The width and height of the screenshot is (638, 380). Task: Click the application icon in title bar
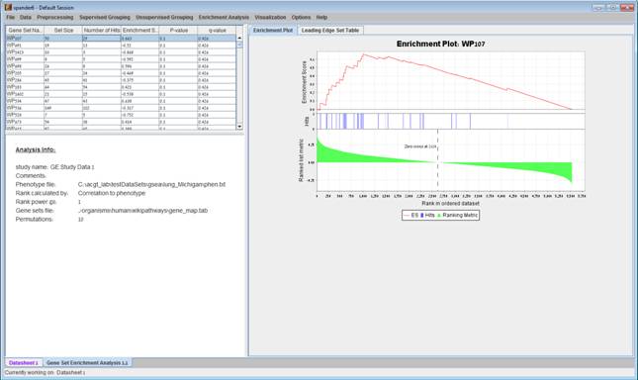8,7
